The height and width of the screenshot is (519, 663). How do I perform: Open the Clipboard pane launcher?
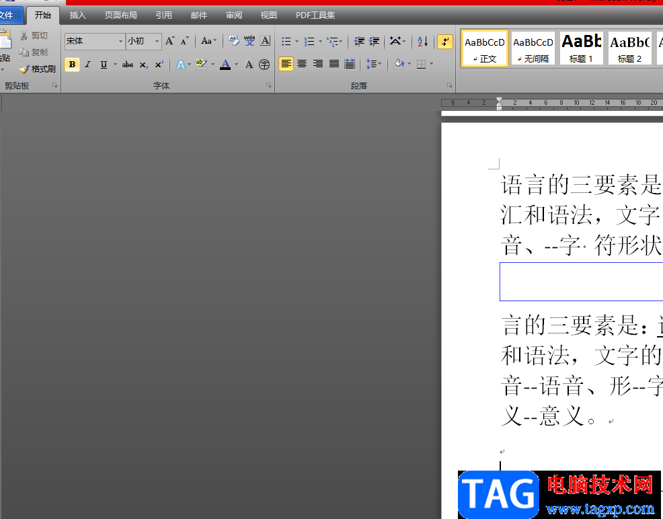click(54, 85)
